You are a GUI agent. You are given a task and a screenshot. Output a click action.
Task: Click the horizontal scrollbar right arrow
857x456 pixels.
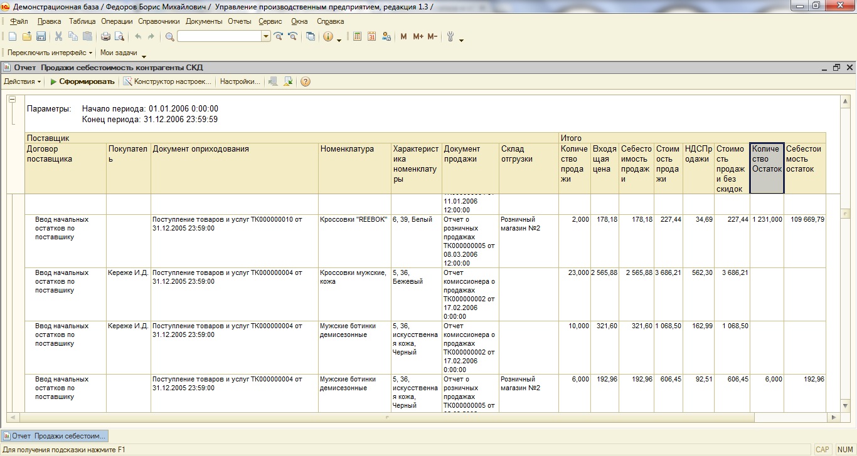(x=834, y=417)
